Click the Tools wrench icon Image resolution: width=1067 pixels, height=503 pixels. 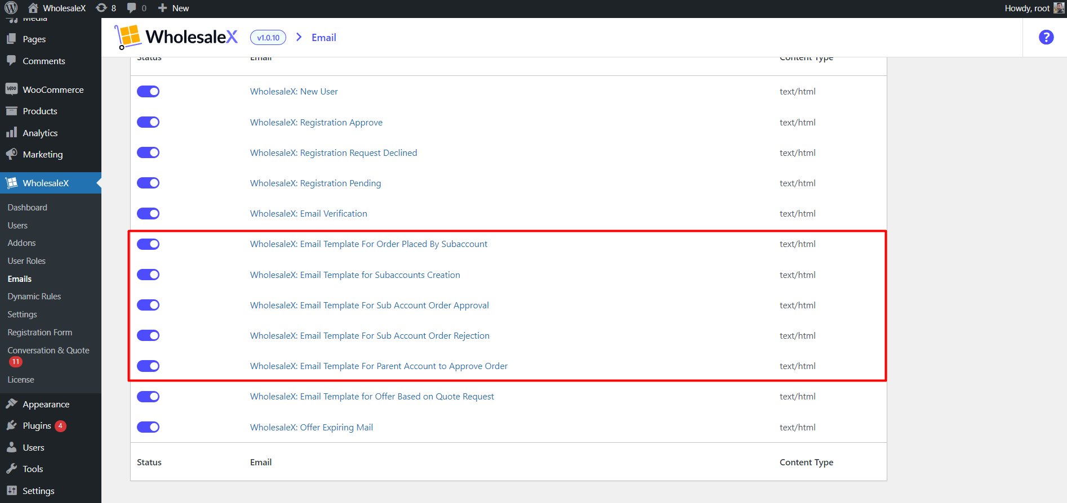point(11,469)
